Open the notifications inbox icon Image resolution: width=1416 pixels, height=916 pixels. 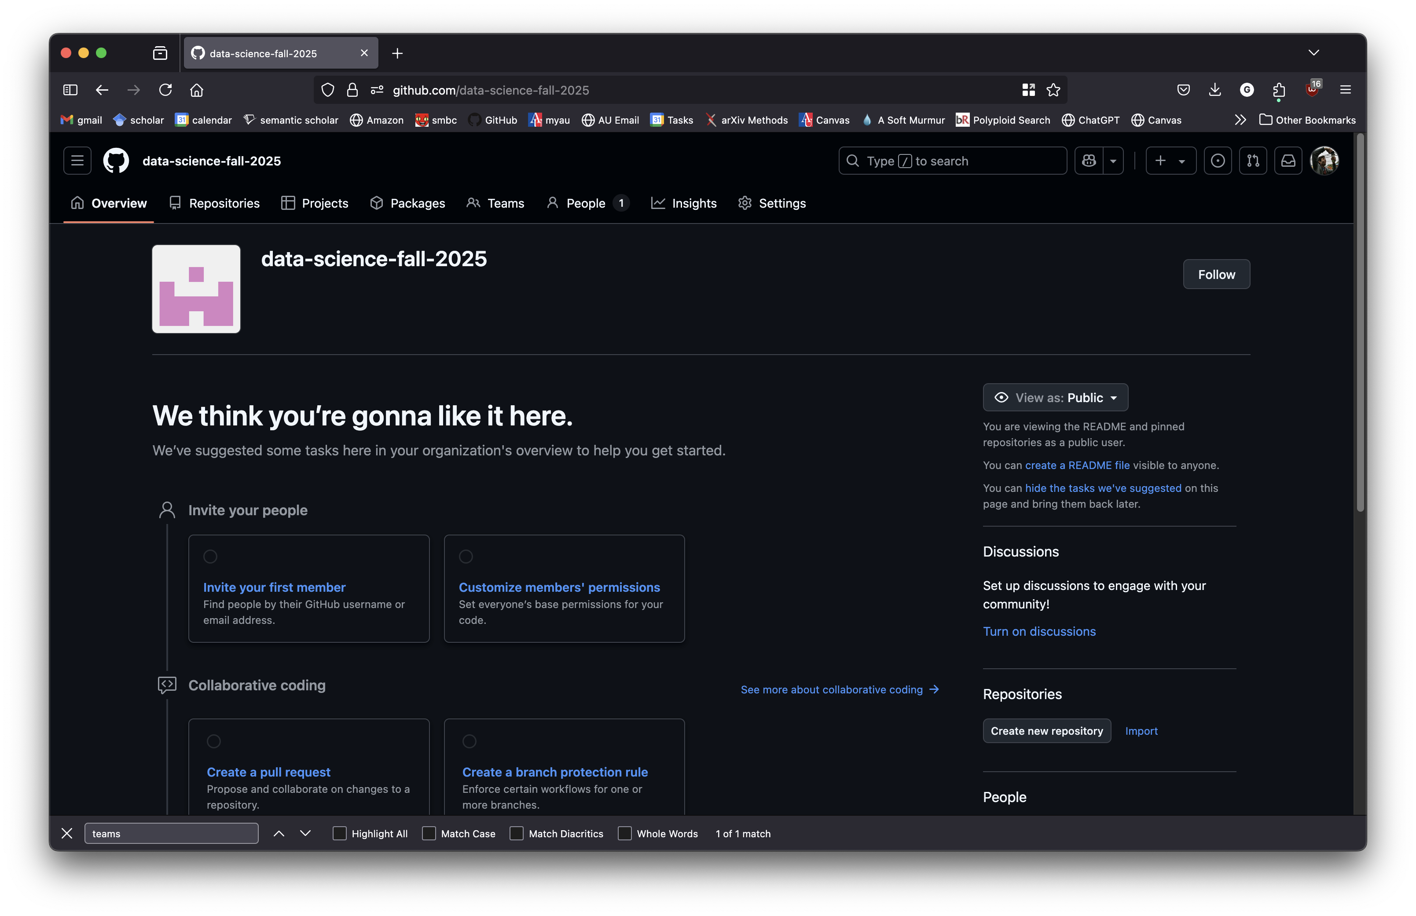pyautogui.click(x=1288, y=161)
